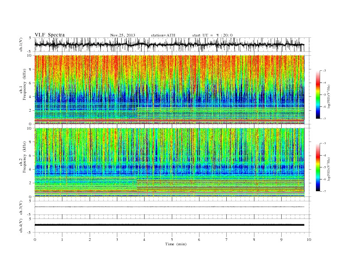Click the last time axis tick label "10"
Image resolution: width=348 pixels, height=269 pixels.
[309, 240]
